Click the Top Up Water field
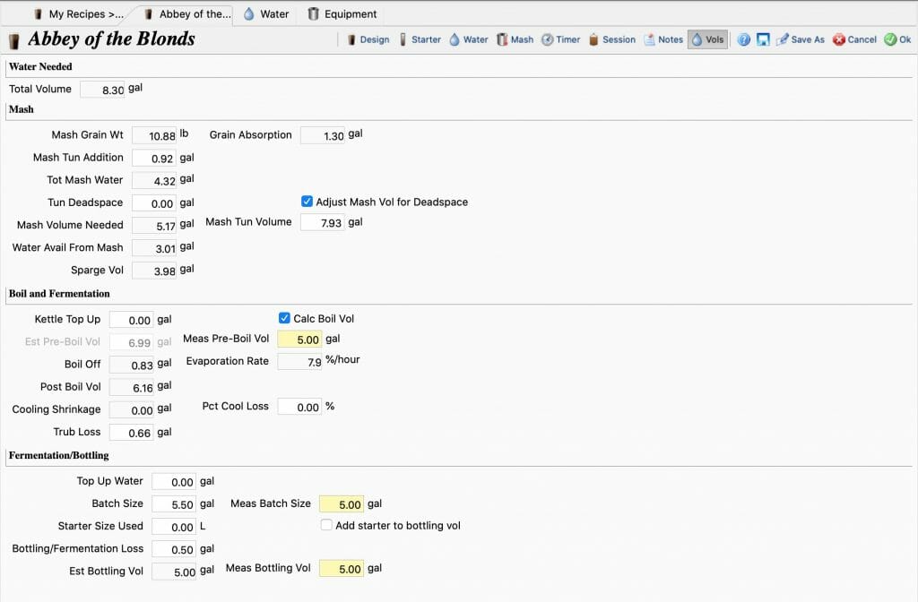 tap(174, 481)
